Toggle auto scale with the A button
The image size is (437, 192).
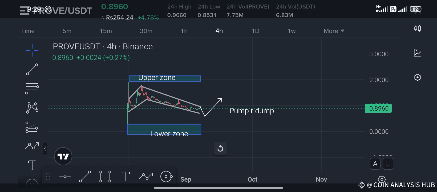pos(375,164)
